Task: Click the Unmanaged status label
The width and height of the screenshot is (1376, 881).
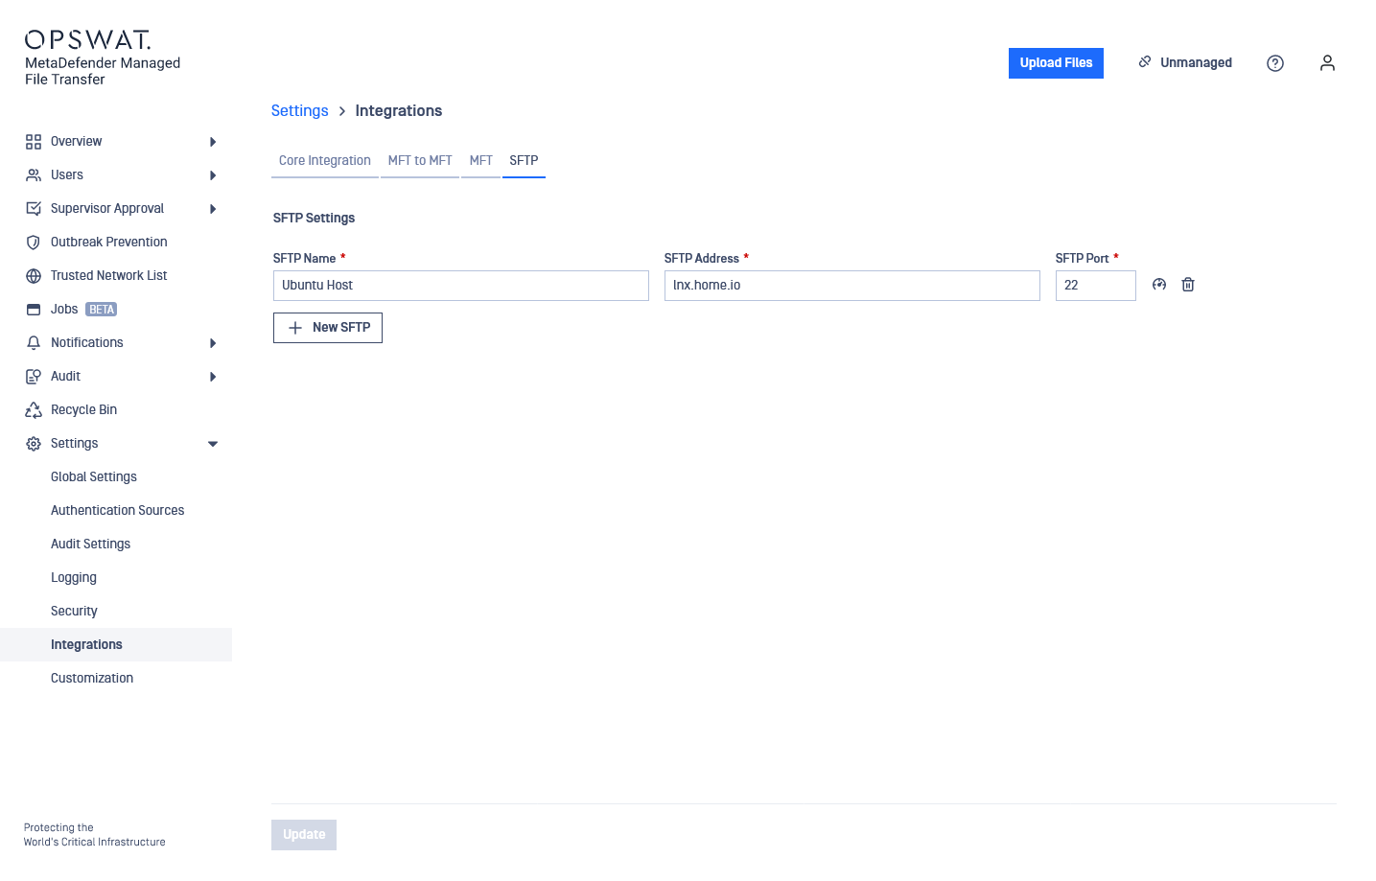Action: [1196, 63]
